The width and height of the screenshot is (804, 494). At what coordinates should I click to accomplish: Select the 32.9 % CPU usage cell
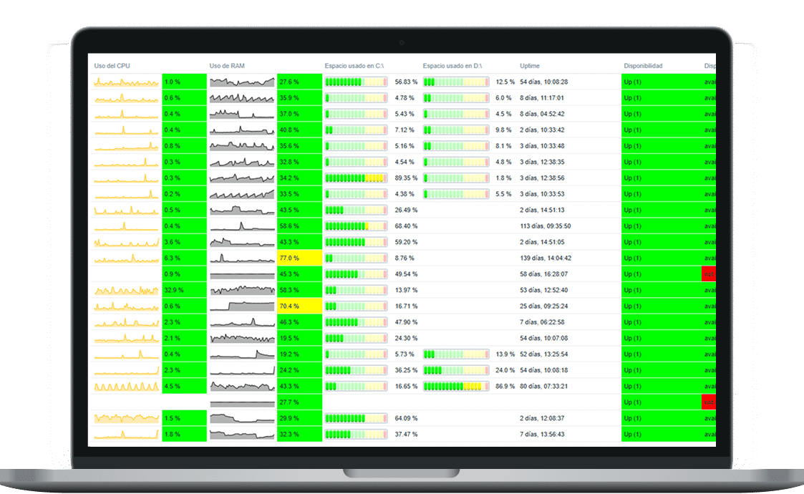(183, 290)
